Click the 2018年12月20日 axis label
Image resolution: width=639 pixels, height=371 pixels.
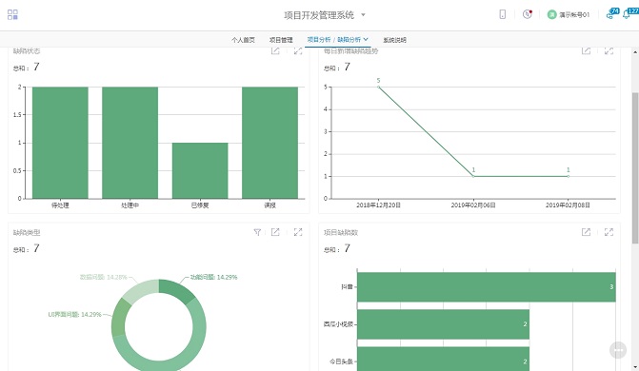point(379,205)
